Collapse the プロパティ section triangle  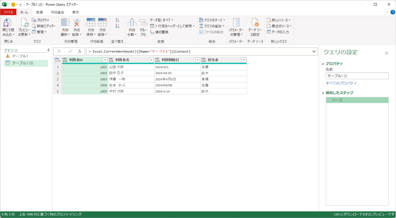pyautogui.click(x=323, y=64)
